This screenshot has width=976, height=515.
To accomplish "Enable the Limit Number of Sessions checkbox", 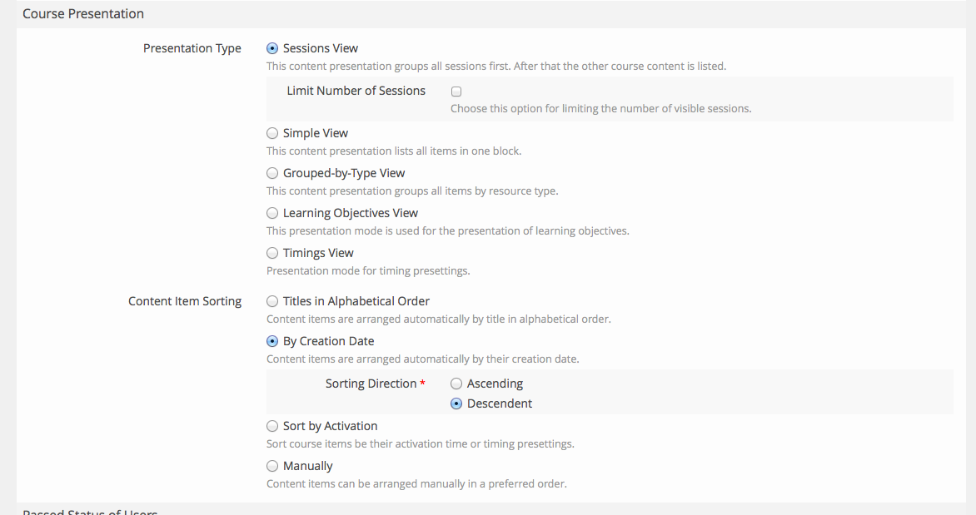I will click(456, 92).
